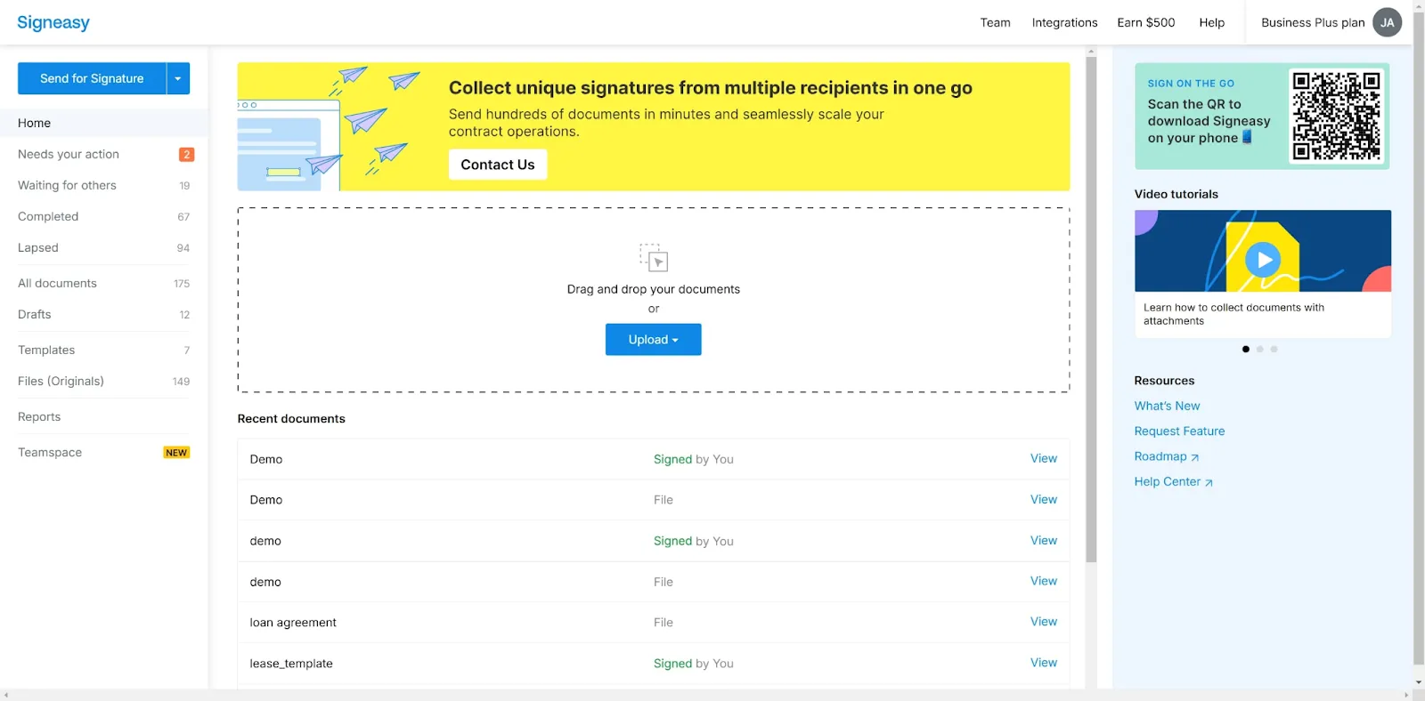Open the Send for Signature dropdown arrow

pos(178,78)
